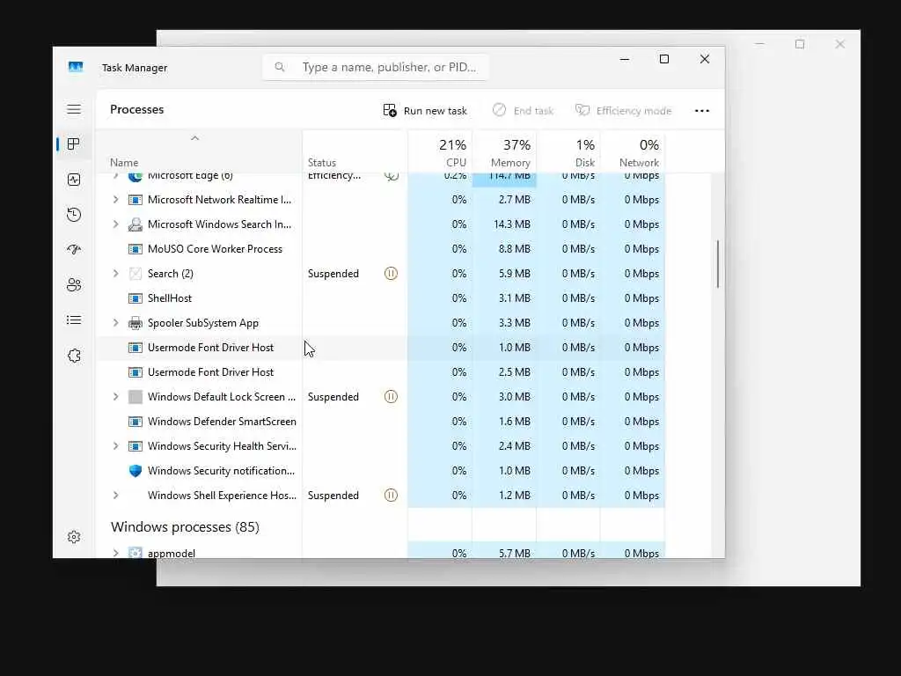This screenshot has height=676, width=901.
Task: Select the ShellHost process name
Action: (170, 298)
